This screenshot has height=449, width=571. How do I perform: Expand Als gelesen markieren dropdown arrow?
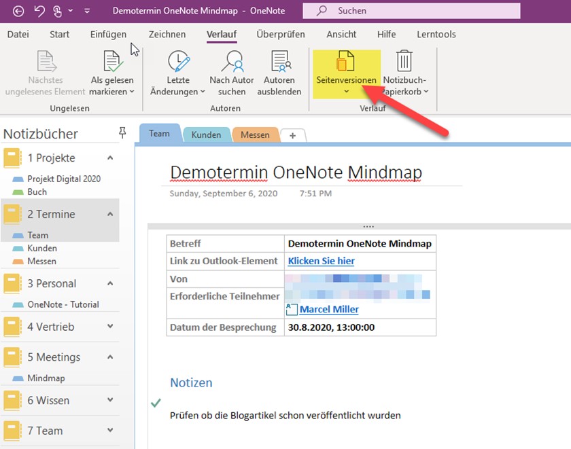pyautogui.click(x=132, y=92)
